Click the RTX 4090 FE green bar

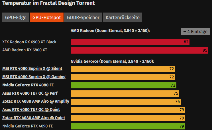(x=128, y=126)
